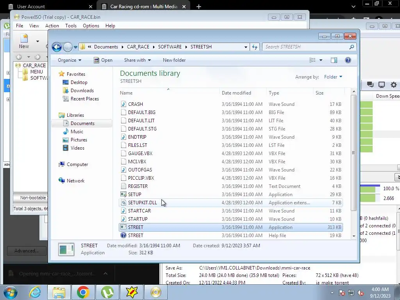Viewport: 400px width, 300px height.
Task: Open the recent locations arrow beside forward button
Action: click(75, 47)
